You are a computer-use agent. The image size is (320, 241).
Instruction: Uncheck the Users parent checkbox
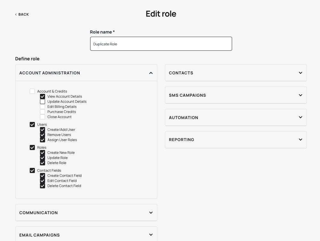point(32,124)
